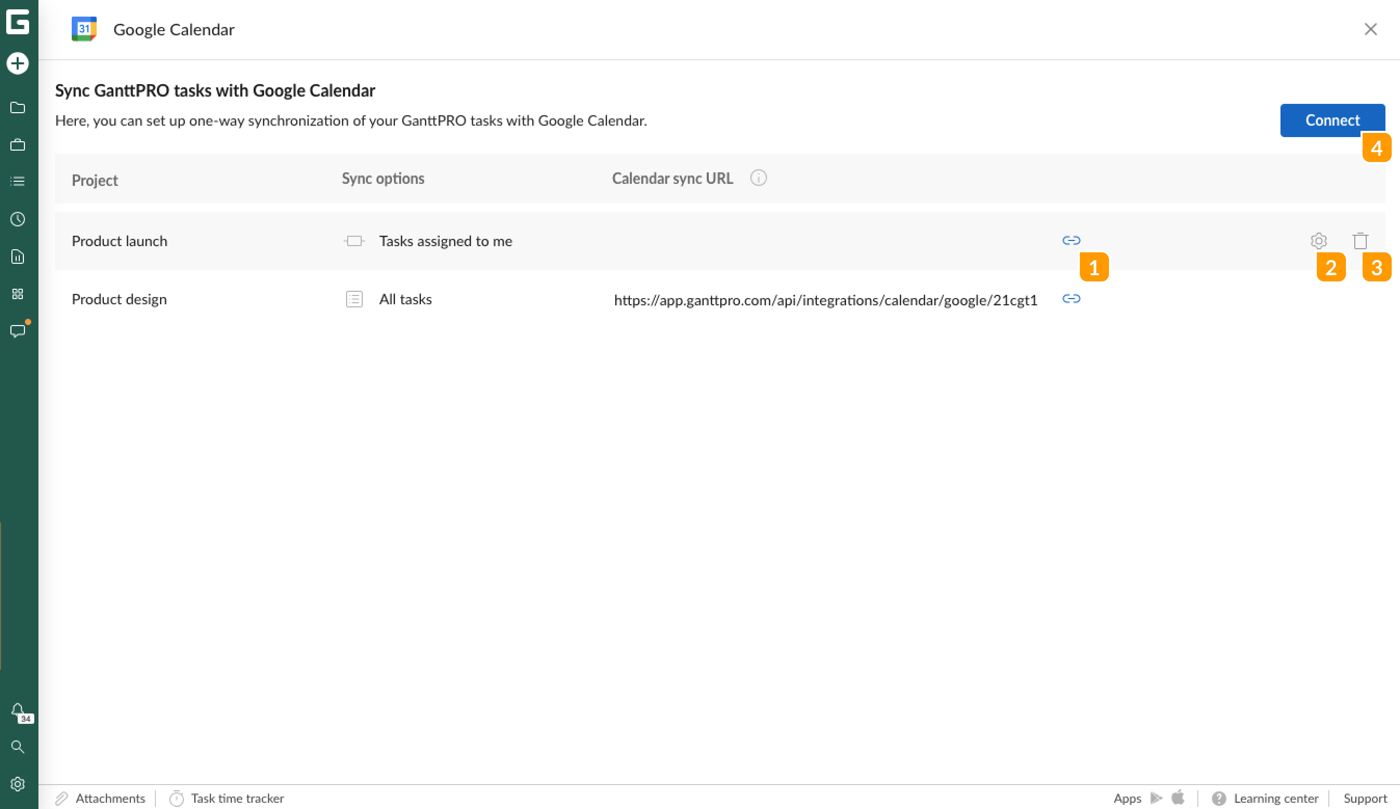Open sync settings gear for Product launch

pyautogui.click(x=1318, y=240)
